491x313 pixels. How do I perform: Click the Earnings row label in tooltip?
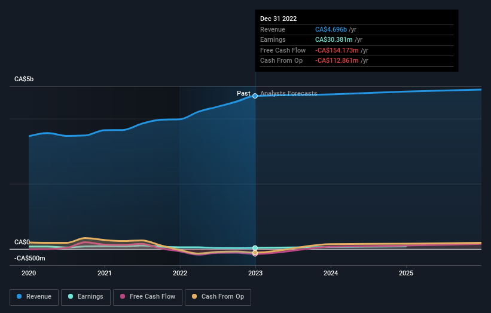coord(273,39)
